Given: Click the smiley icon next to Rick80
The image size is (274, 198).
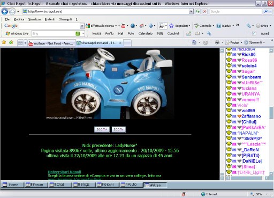Looking at the screenshot, I should (229, 54).
